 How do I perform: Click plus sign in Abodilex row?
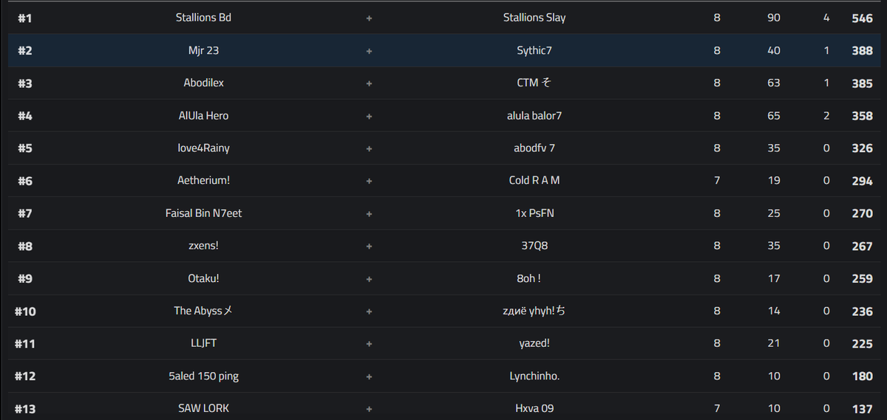(369, 83)
